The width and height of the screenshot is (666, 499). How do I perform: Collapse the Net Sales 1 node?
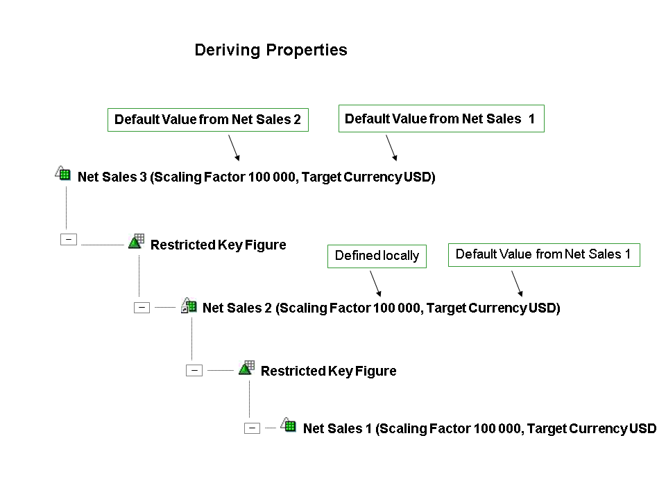click(x=253, y=428)
